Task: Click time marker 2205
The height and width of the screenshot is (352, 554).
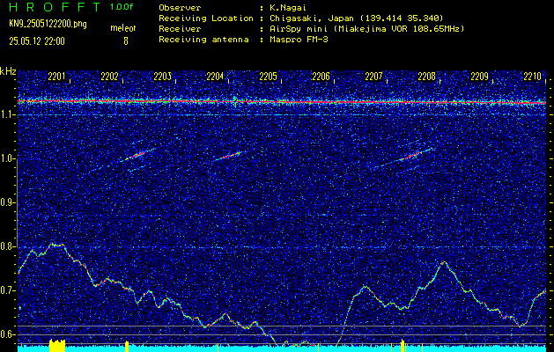Action: pos(268,77)
